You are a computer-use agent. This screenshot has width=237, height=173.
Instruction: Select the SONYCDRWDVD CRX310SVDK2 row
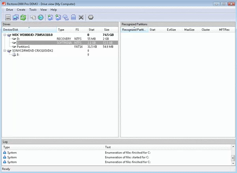[60, 50]
